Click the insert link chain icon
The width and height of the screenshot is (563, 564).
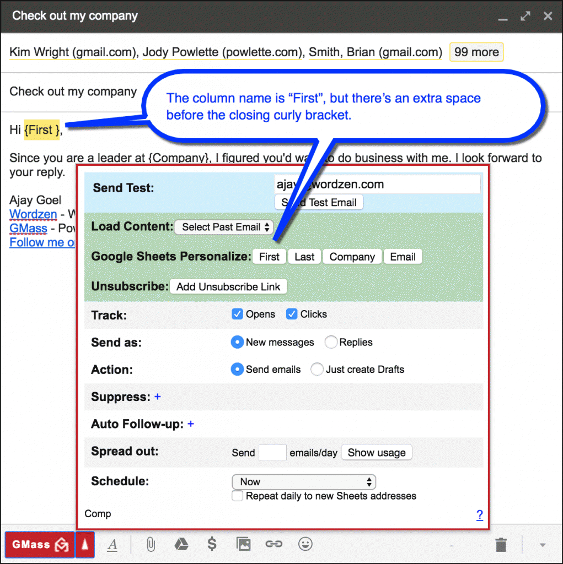click(274, 545)
